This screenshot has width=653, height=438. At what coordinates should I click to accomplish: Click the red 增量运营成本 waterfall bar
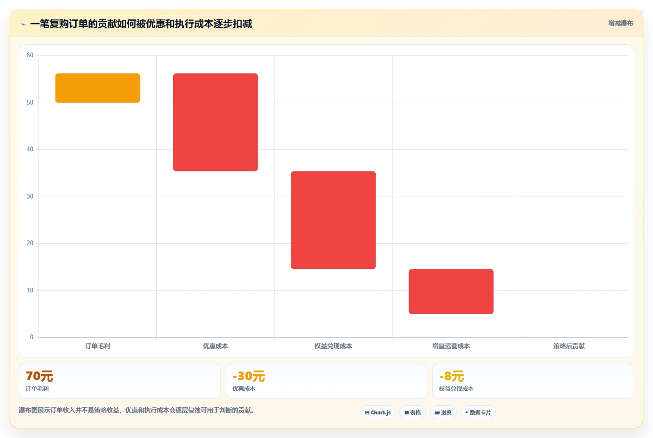click(451, 292)
